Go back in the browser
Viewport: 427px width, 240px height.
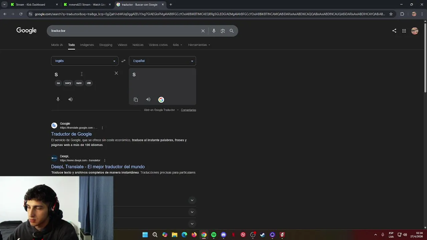[5, 14]
